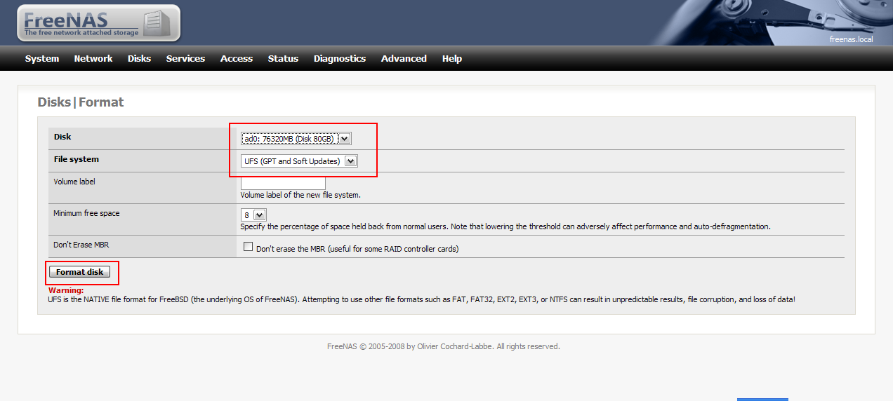Click the FreeNAS logo
893x401 pixels.
(98, 23)
